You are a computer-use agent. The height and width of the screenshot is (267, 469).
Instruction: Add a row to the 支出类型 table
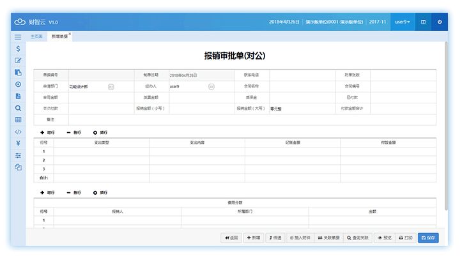point(47,132)
